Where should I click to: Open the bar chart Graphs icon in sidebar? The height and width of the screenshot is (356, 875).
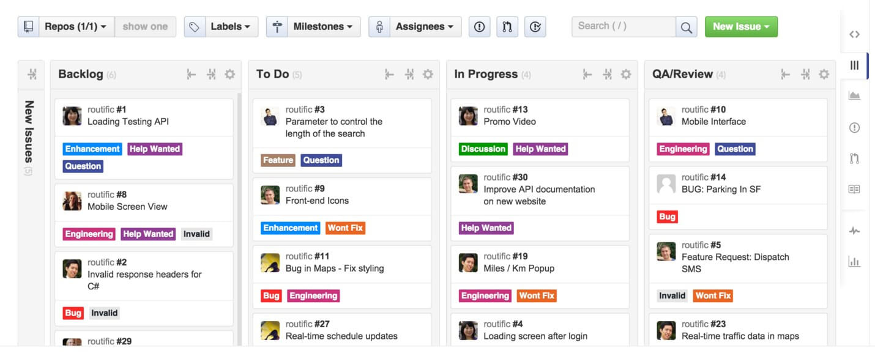(854, 262)
